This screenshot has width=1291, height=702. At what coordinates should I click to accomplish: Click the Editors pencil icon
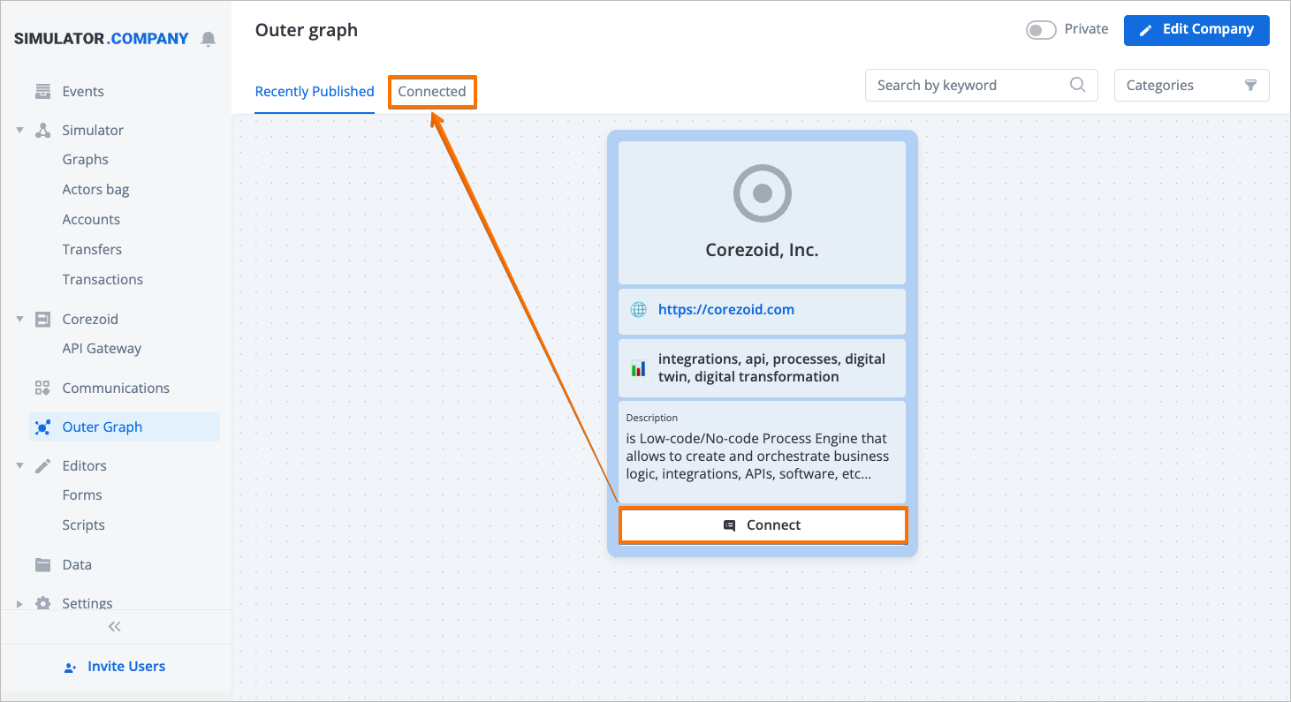[42, 465]
